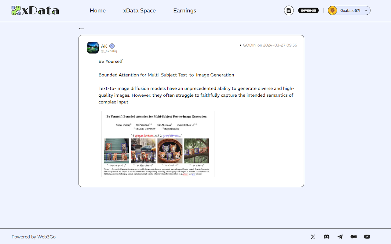Open the paper preview thumbnail image
This screenshot has height=244, width=391.
[158, 144]
